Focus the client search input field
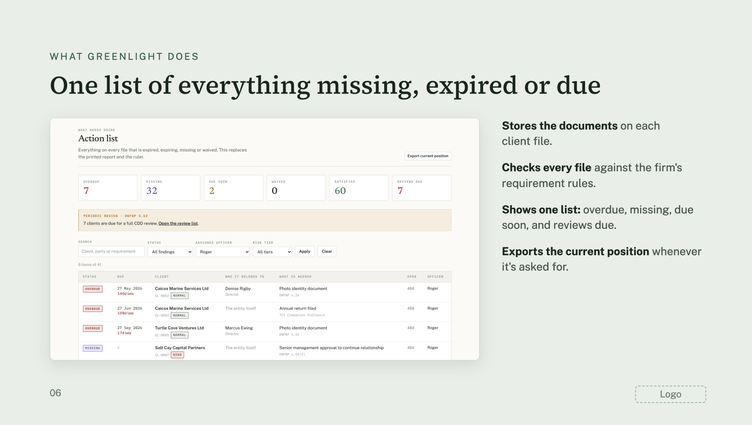 coord(111,252)
